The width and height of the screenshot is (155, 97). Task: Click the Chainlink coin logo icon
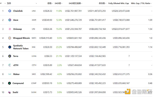pyautogui.click(x=10, y=11)
